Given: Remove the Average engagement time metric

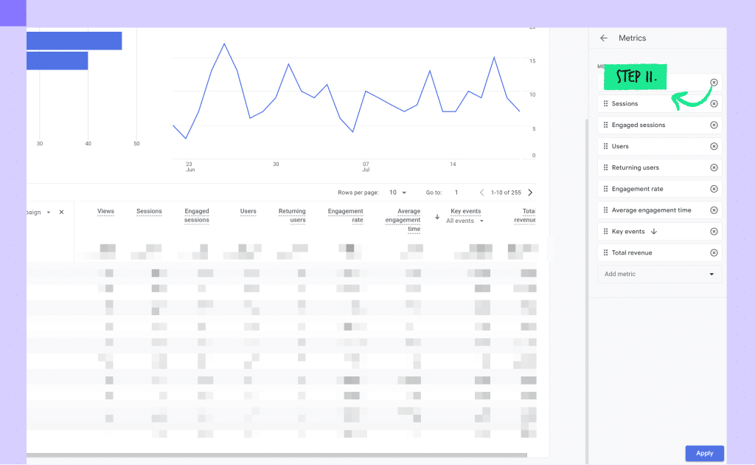Looking at the screenshot, I should click(x=714, y=210).
